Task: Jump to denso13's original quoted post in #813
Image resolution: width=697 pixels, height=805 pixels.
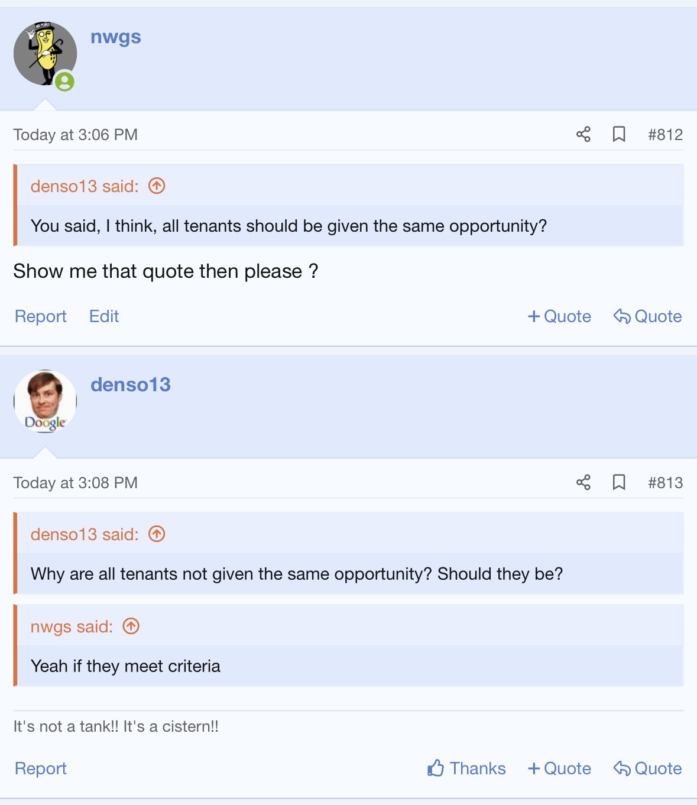Action: pos(157,534)
